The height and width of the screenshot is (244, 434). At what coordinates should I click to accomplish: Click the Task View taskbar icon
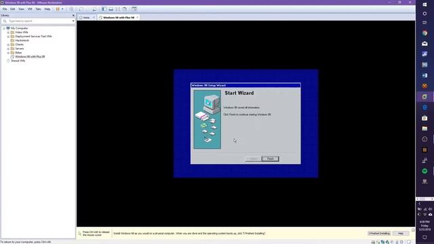coord(425,23)
